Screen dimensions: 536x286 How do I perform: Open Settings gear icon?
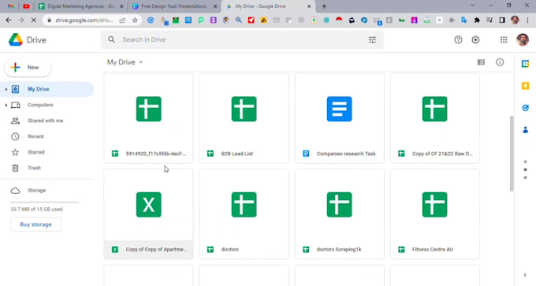tap(475, 40)
